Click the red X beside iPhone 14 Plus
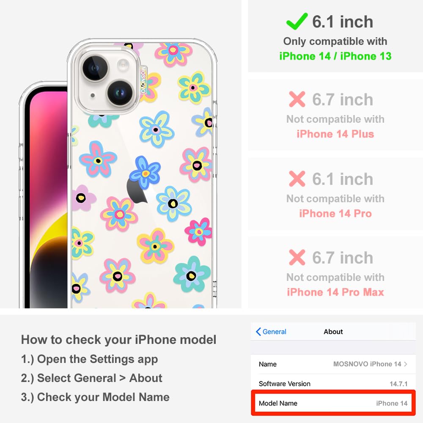Viewport: 423px width, 423px height. tap(297, 99)
